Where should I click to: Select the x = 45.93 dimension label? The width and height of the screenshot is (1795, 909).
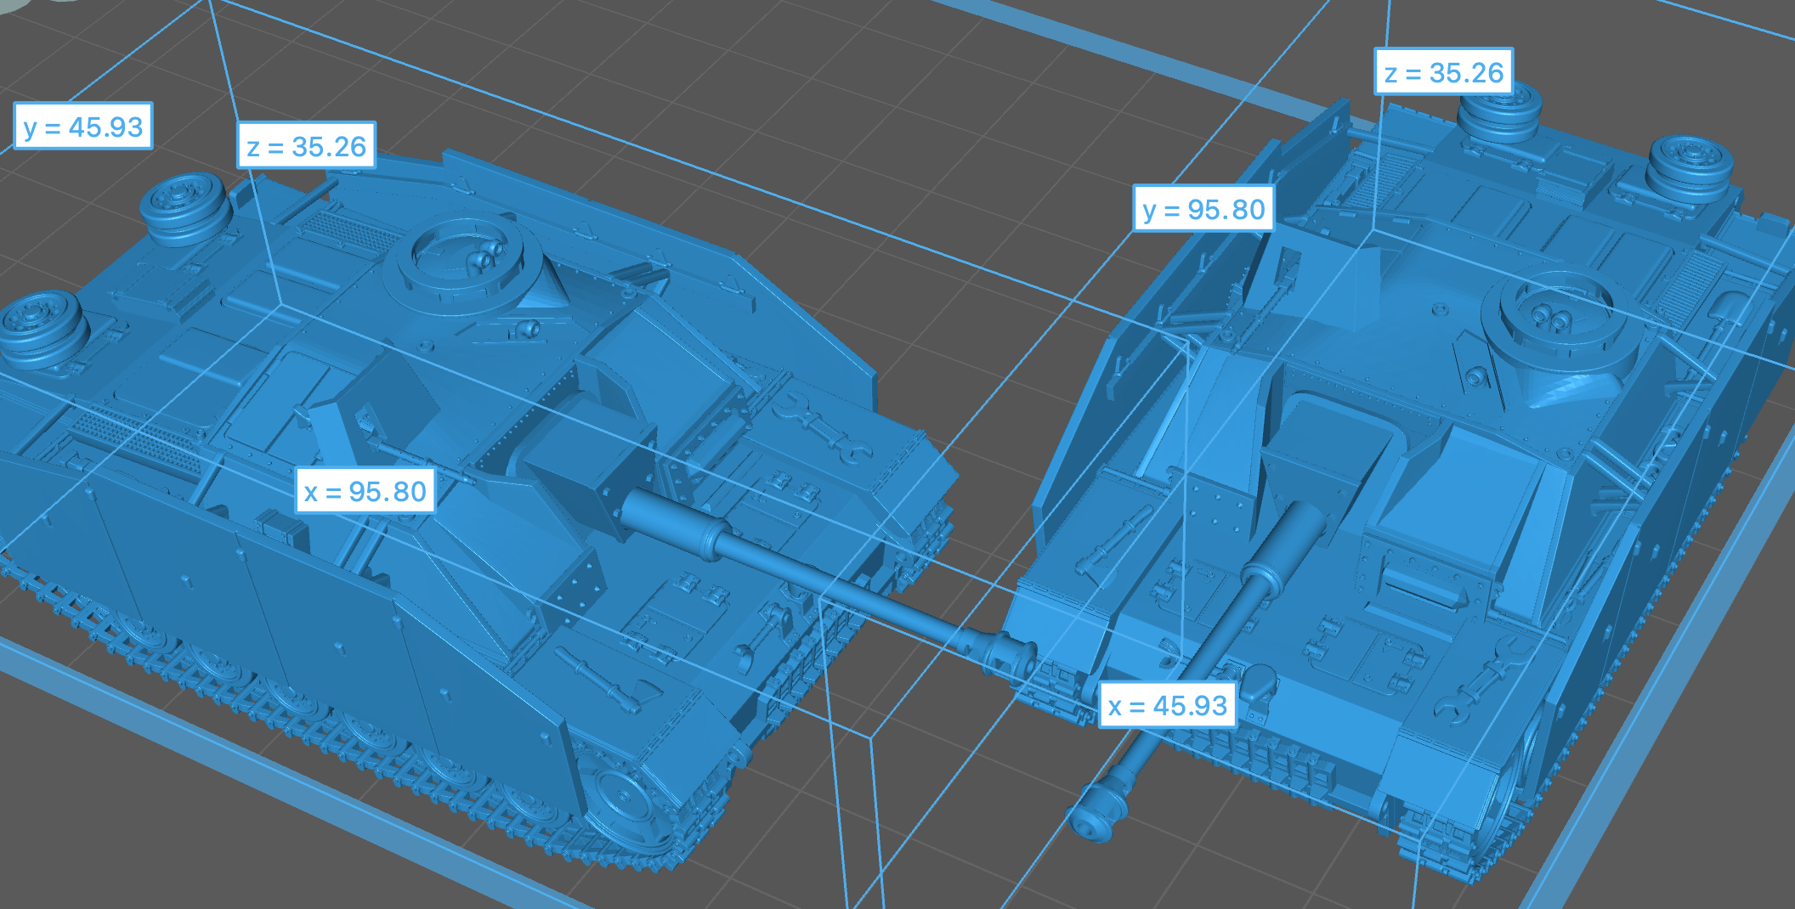(1168, 705)
